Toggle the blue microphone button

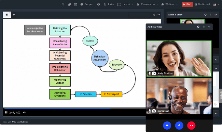click(179, 126)
